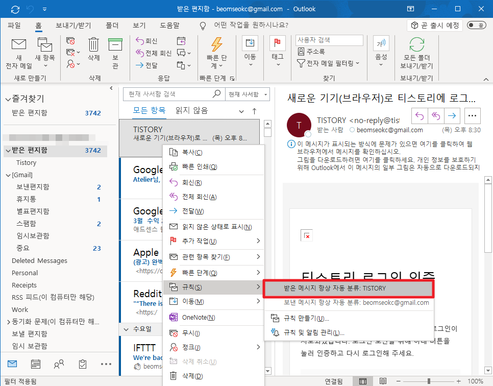Click the Tell Me lightbulb icon

tap(203, 26)
